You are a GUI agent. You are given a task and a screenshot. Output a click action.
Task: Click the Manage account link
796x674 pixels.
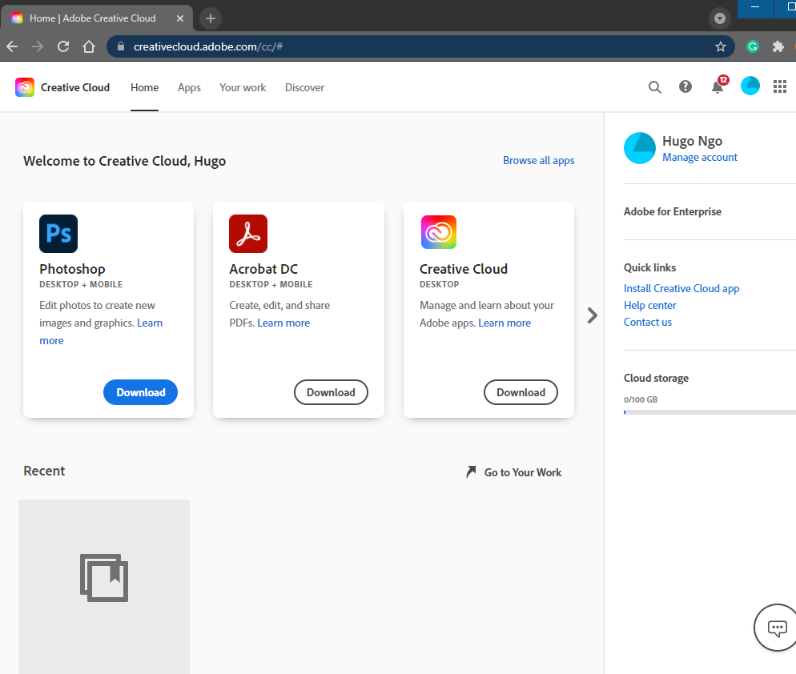click(x=699, y=158)
